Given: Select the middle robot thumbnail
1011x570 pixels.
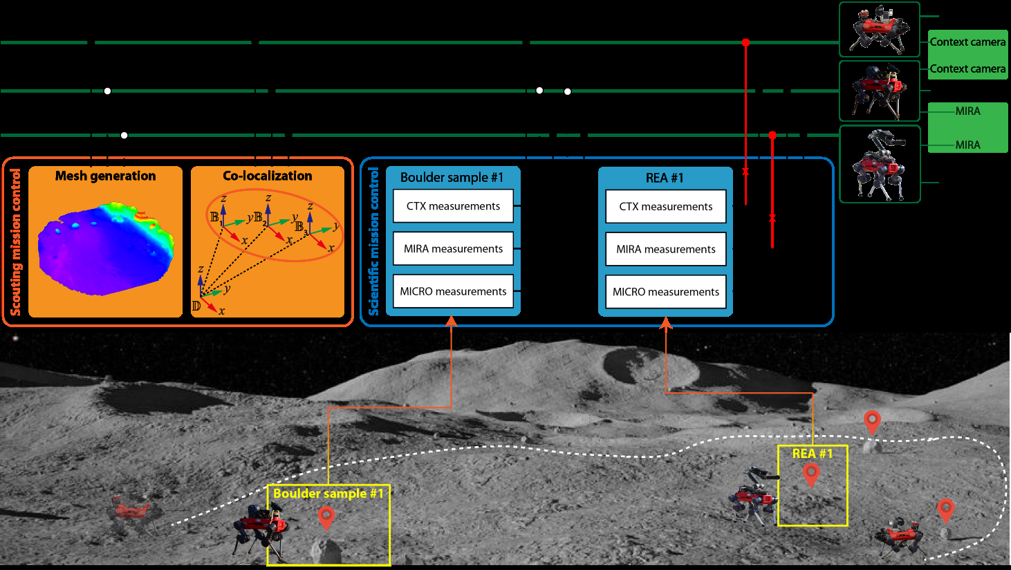Looking at the screenshot, I should [x=880, y=91].
